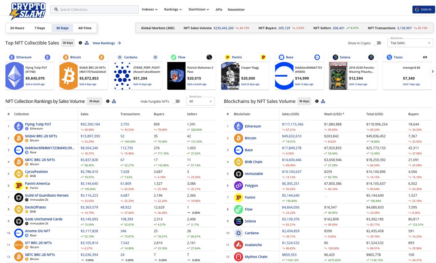Click Avalanche blockchain icon
Viewport: 436px width, 263px height.
pyautogui.click(x=238, y=245)
